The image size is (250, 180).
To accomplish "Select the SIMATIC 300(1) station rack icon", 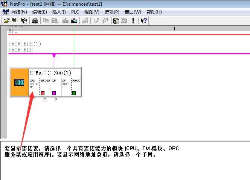I will pos(19,82).
